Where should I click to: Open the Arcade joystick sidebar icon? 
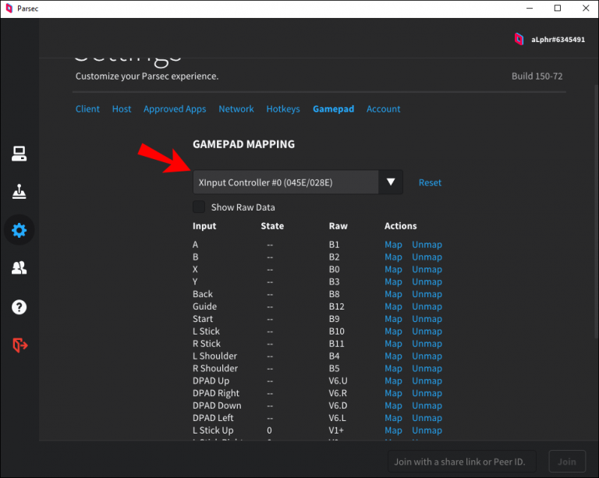coord(19,192)
